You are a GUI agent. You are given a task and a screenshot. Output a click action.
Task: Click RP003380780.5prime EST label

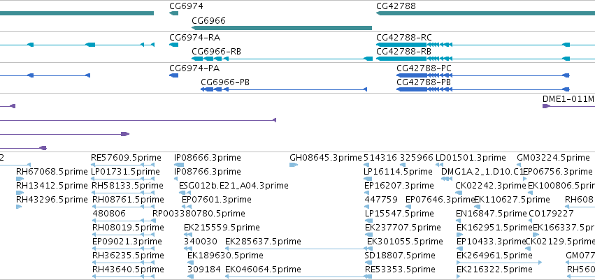pos(199,213)
